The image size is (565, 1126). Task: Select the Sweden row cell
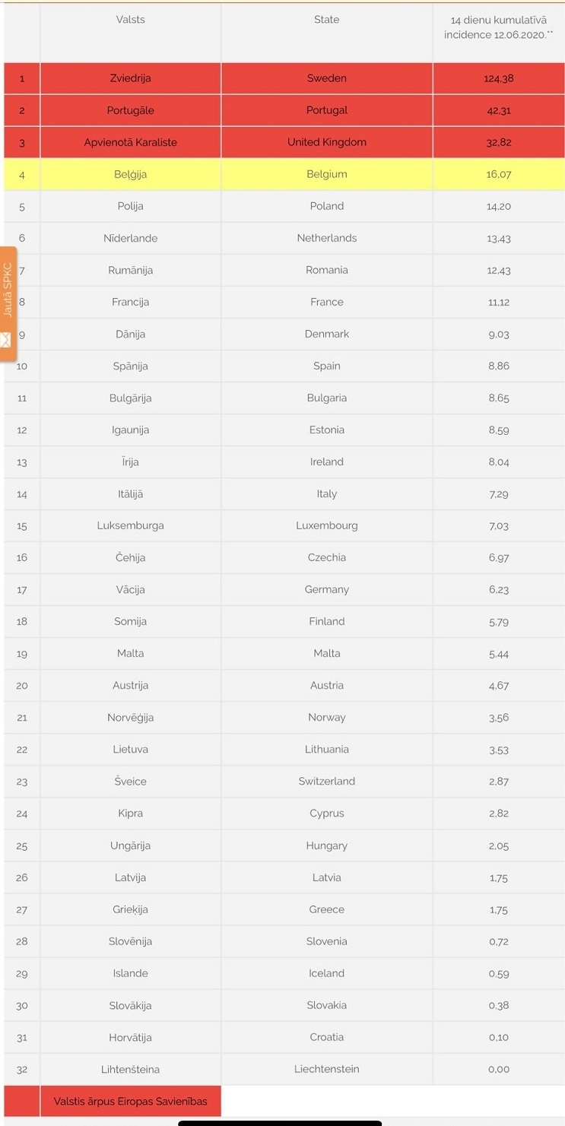(327, 78)
